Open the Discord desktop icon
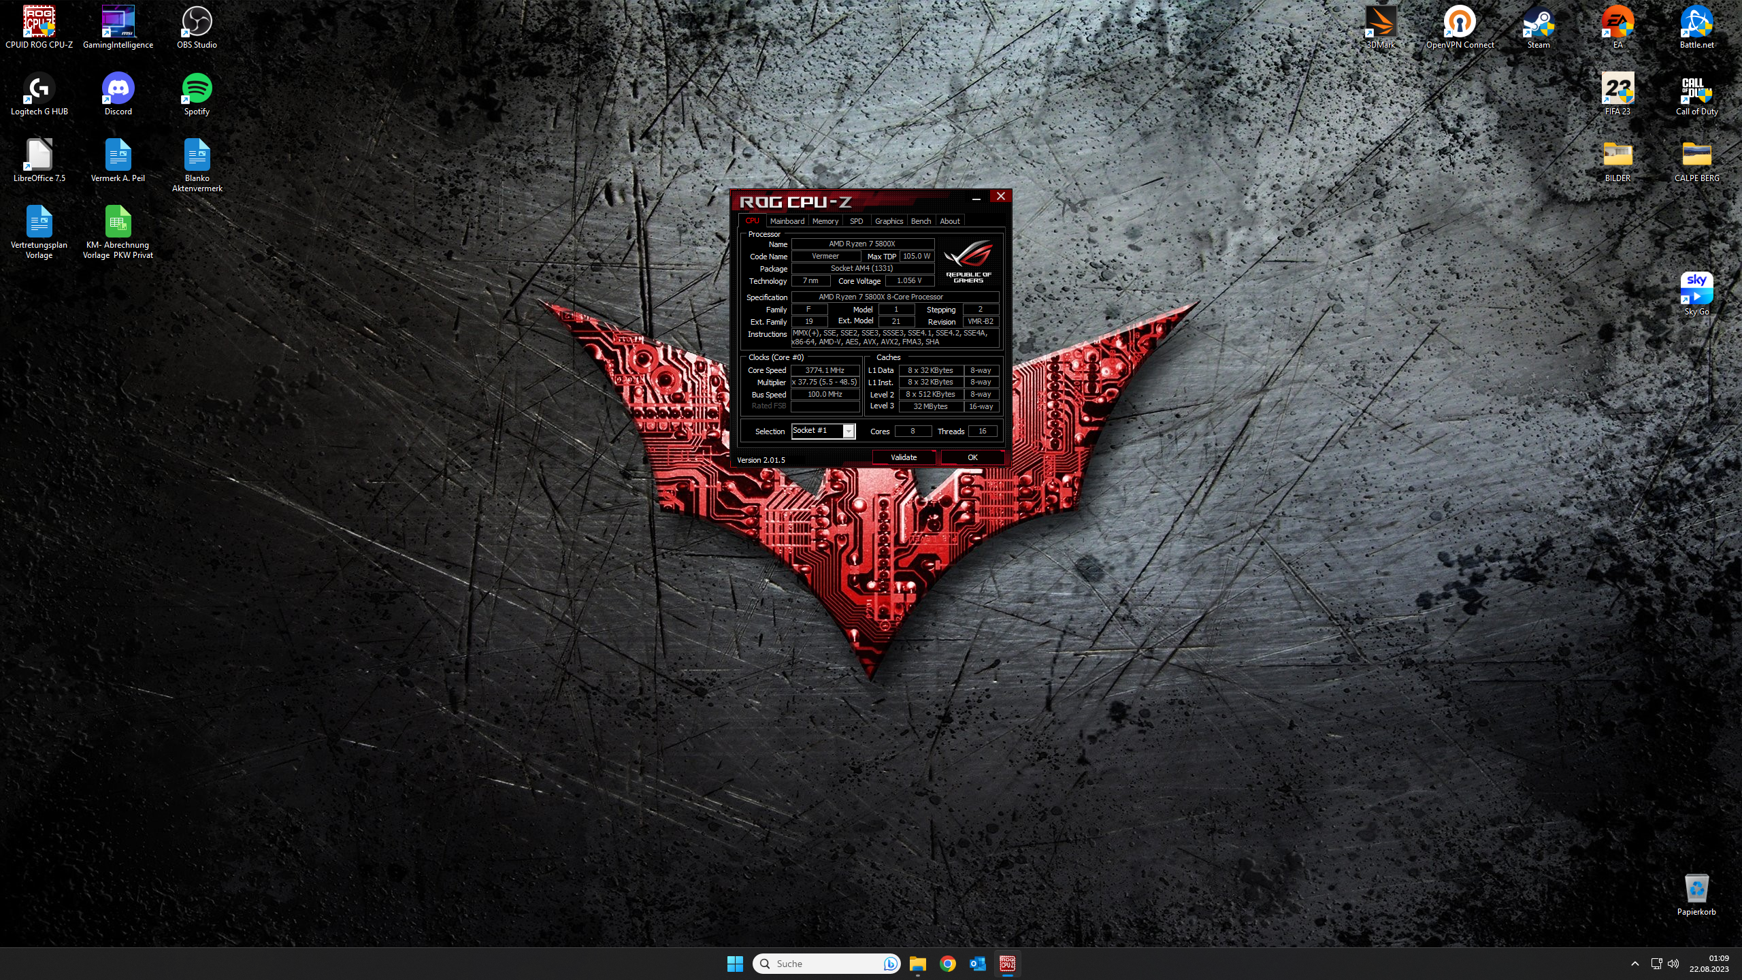 pyautogui.click(x=118, y=89)
